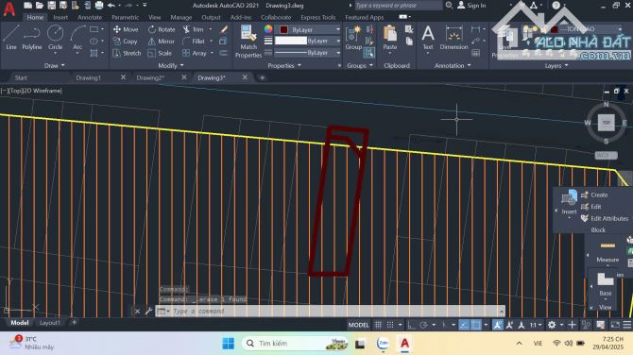The height and width of the screenshot is (355, 633).
Task: Click the Fillet tool
Action: click(x=194, y=42)
